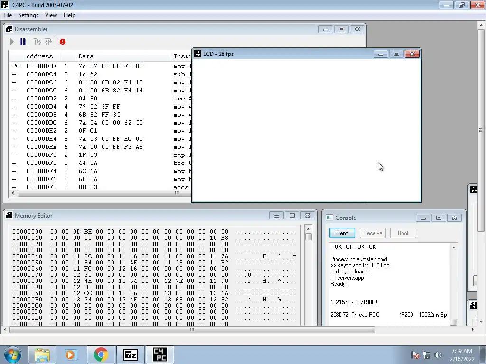Open Windows Media Player from taskbar
This screenshot has height=364, width=486.
point(71,355)
